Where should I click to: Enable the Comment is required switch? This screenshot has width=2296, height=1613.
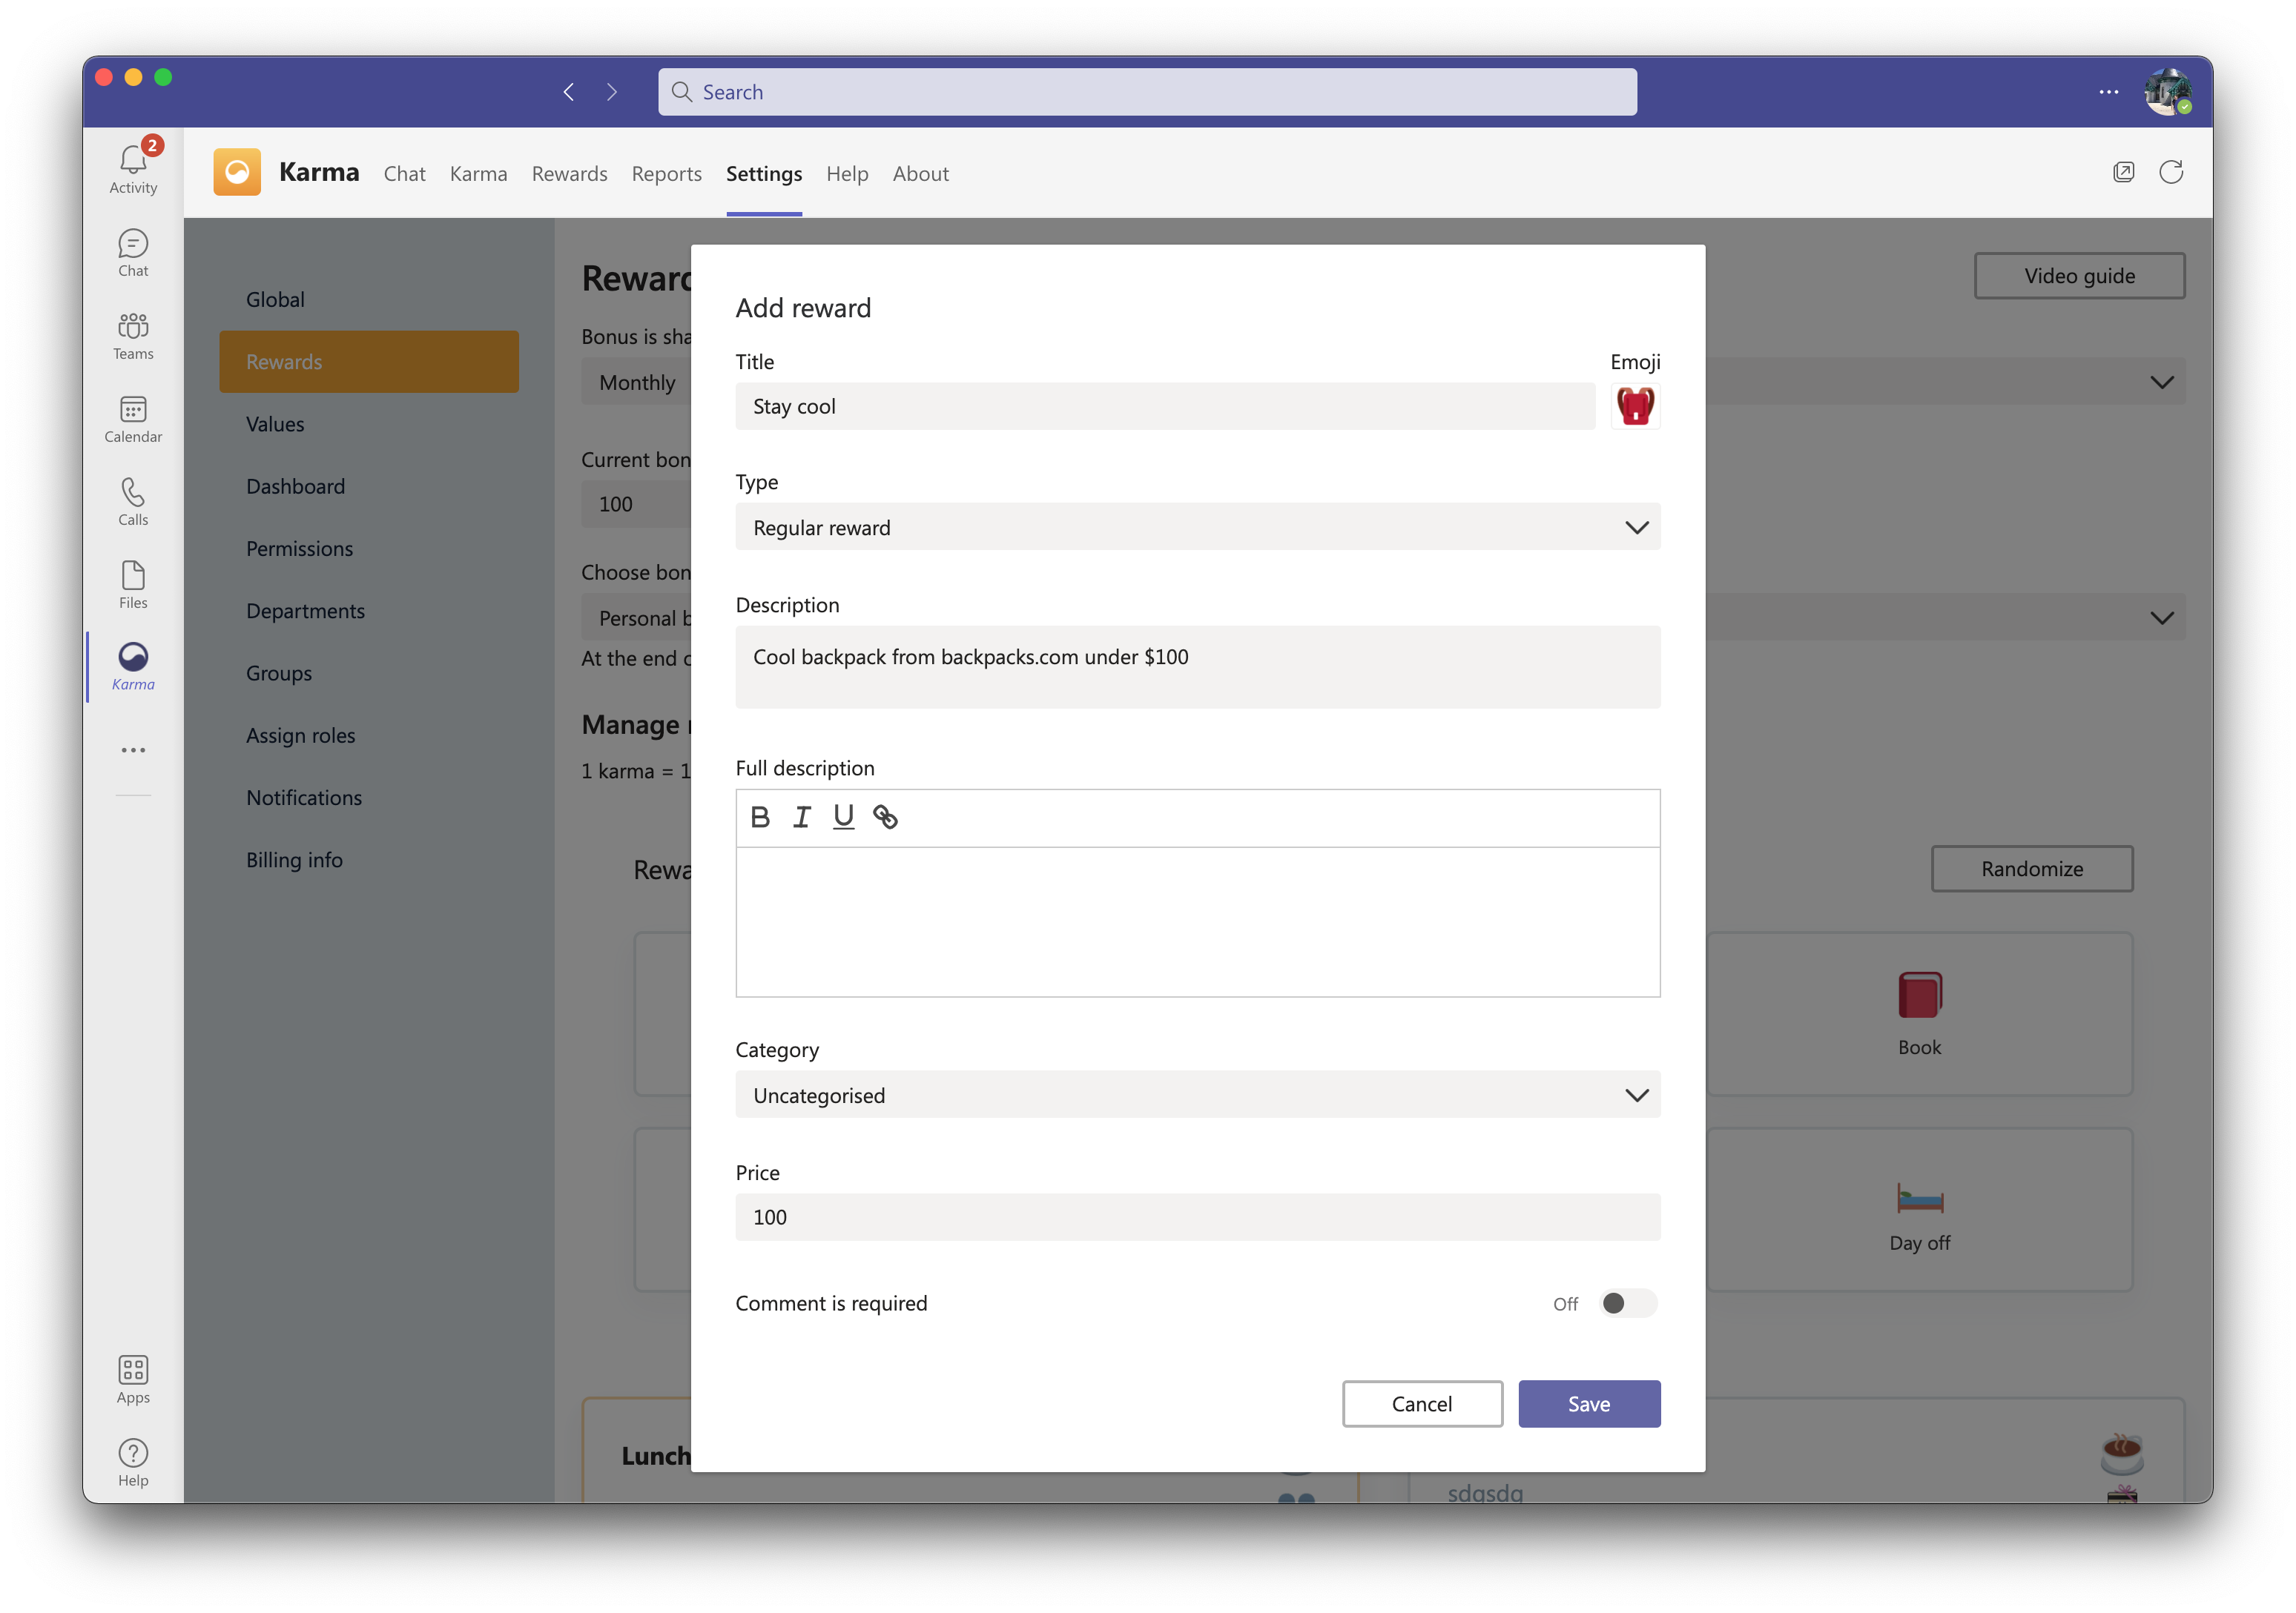pyautogui.click(x=1626, y=1303)
